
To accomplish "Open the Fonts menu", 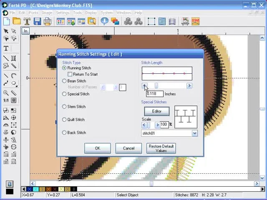I will pyautogui.click(x=33, y=12).
